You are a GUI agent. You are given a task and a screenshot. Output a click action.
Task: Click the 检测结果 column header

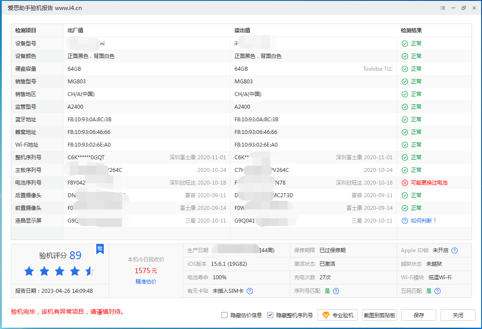point(411,31)
